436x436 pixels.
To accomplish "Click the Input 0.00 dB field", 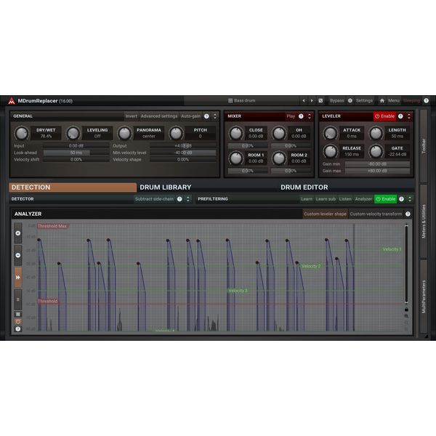I will [x=76, y=146].
